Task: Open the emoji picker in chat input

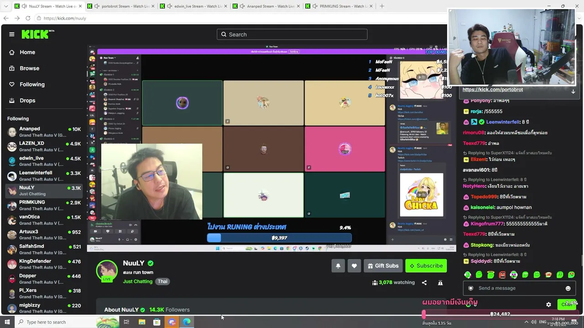Action: pos(568,288)
